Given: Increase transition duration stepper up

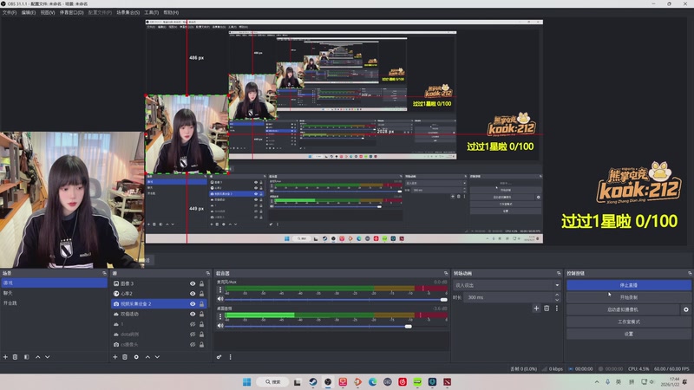Looking at the screenshot, I should pyautogui.click(x=557, y=295).
